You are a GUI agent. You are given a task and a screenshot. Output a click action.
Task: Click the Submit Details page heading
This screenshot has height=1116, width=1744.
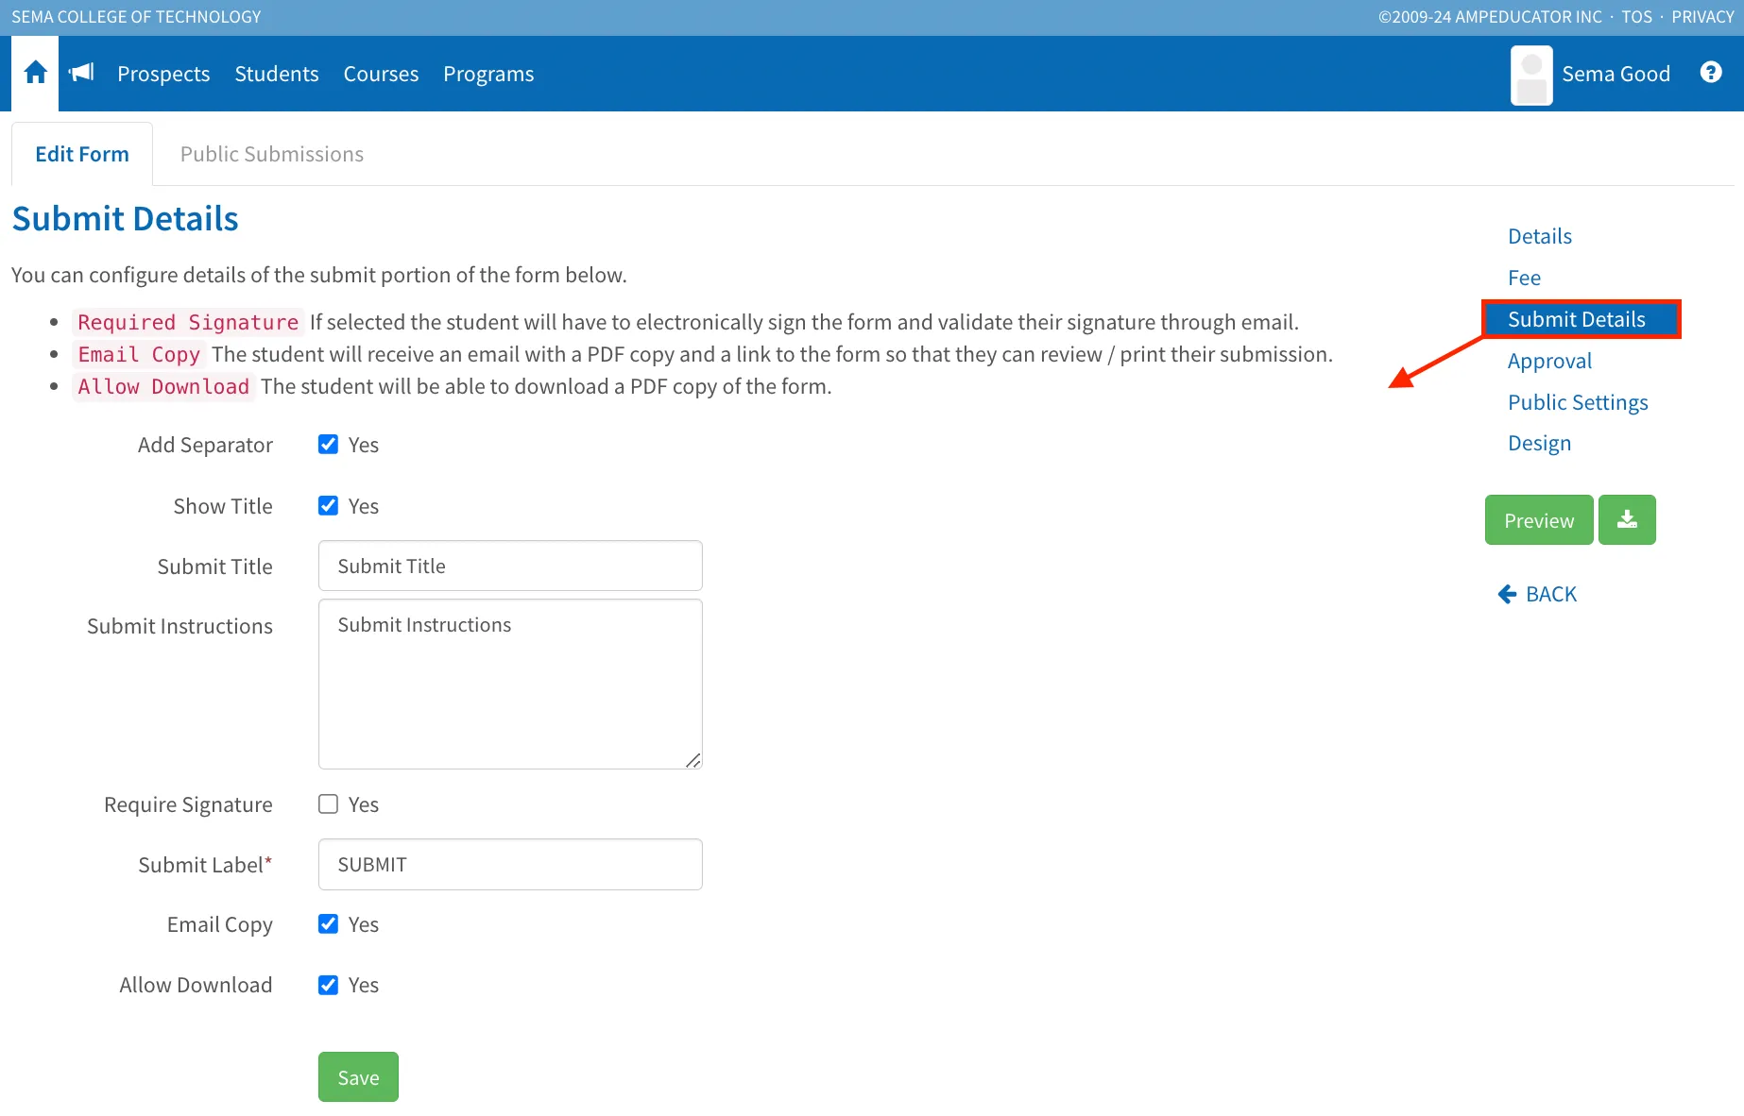(x=125, y=218)
